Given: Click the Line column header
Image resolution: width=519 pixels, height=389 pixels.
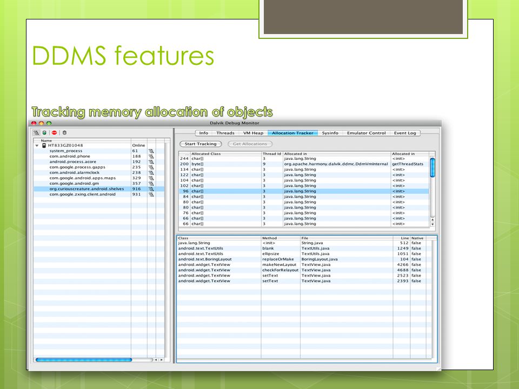Looking at the screenshot, I should point(402,238).
